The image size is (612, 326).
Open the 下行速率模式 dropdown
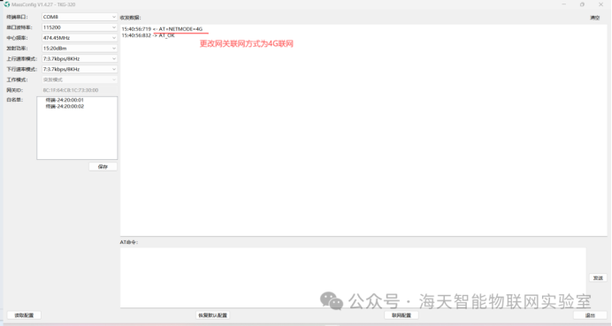coord(80,69)
